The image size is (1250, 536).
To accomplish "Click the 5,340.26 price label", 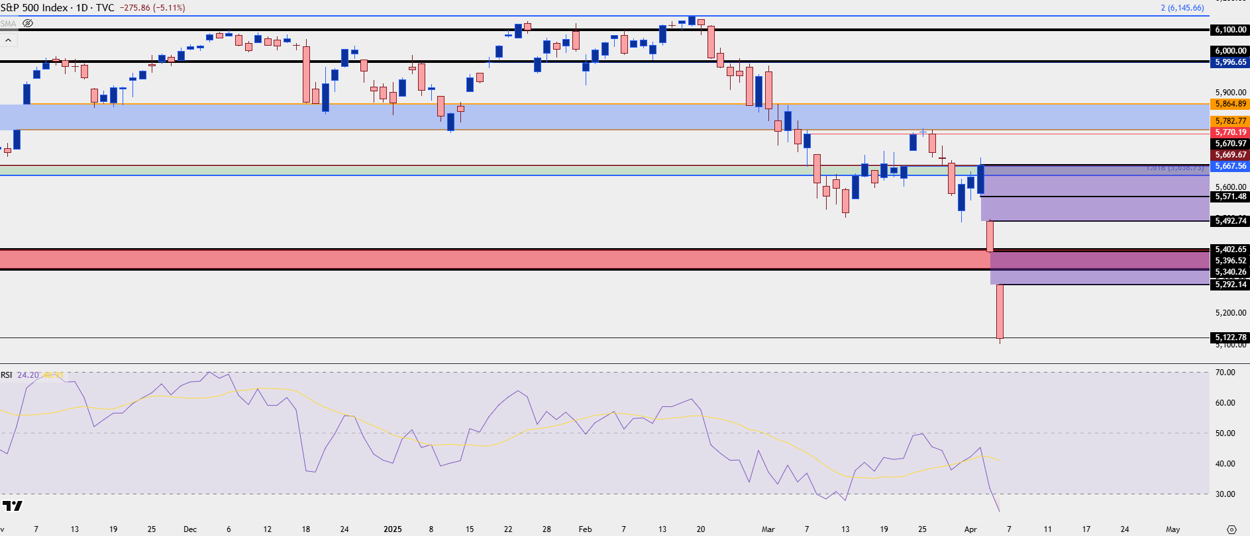I will (x=1230, y=272).
